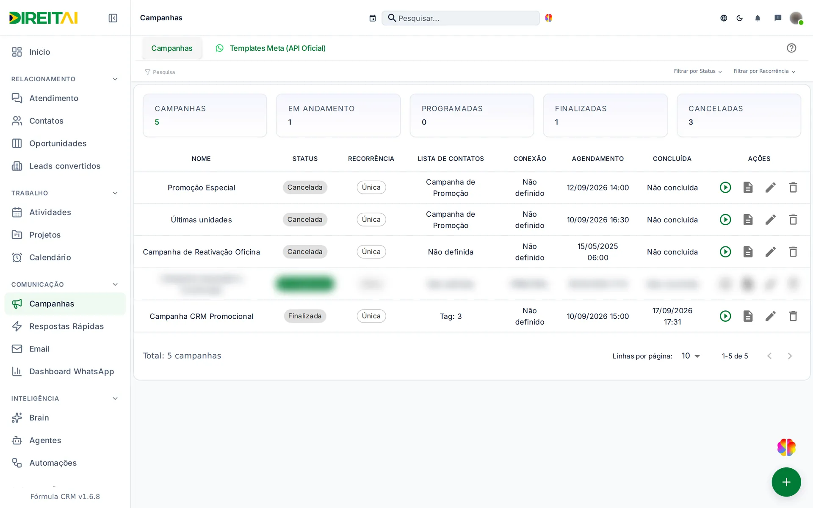This screenshot has height=508, width=813.
Task: Add a new campaign with the plus button
Action: pyautogui.click(x=786, y=482)
